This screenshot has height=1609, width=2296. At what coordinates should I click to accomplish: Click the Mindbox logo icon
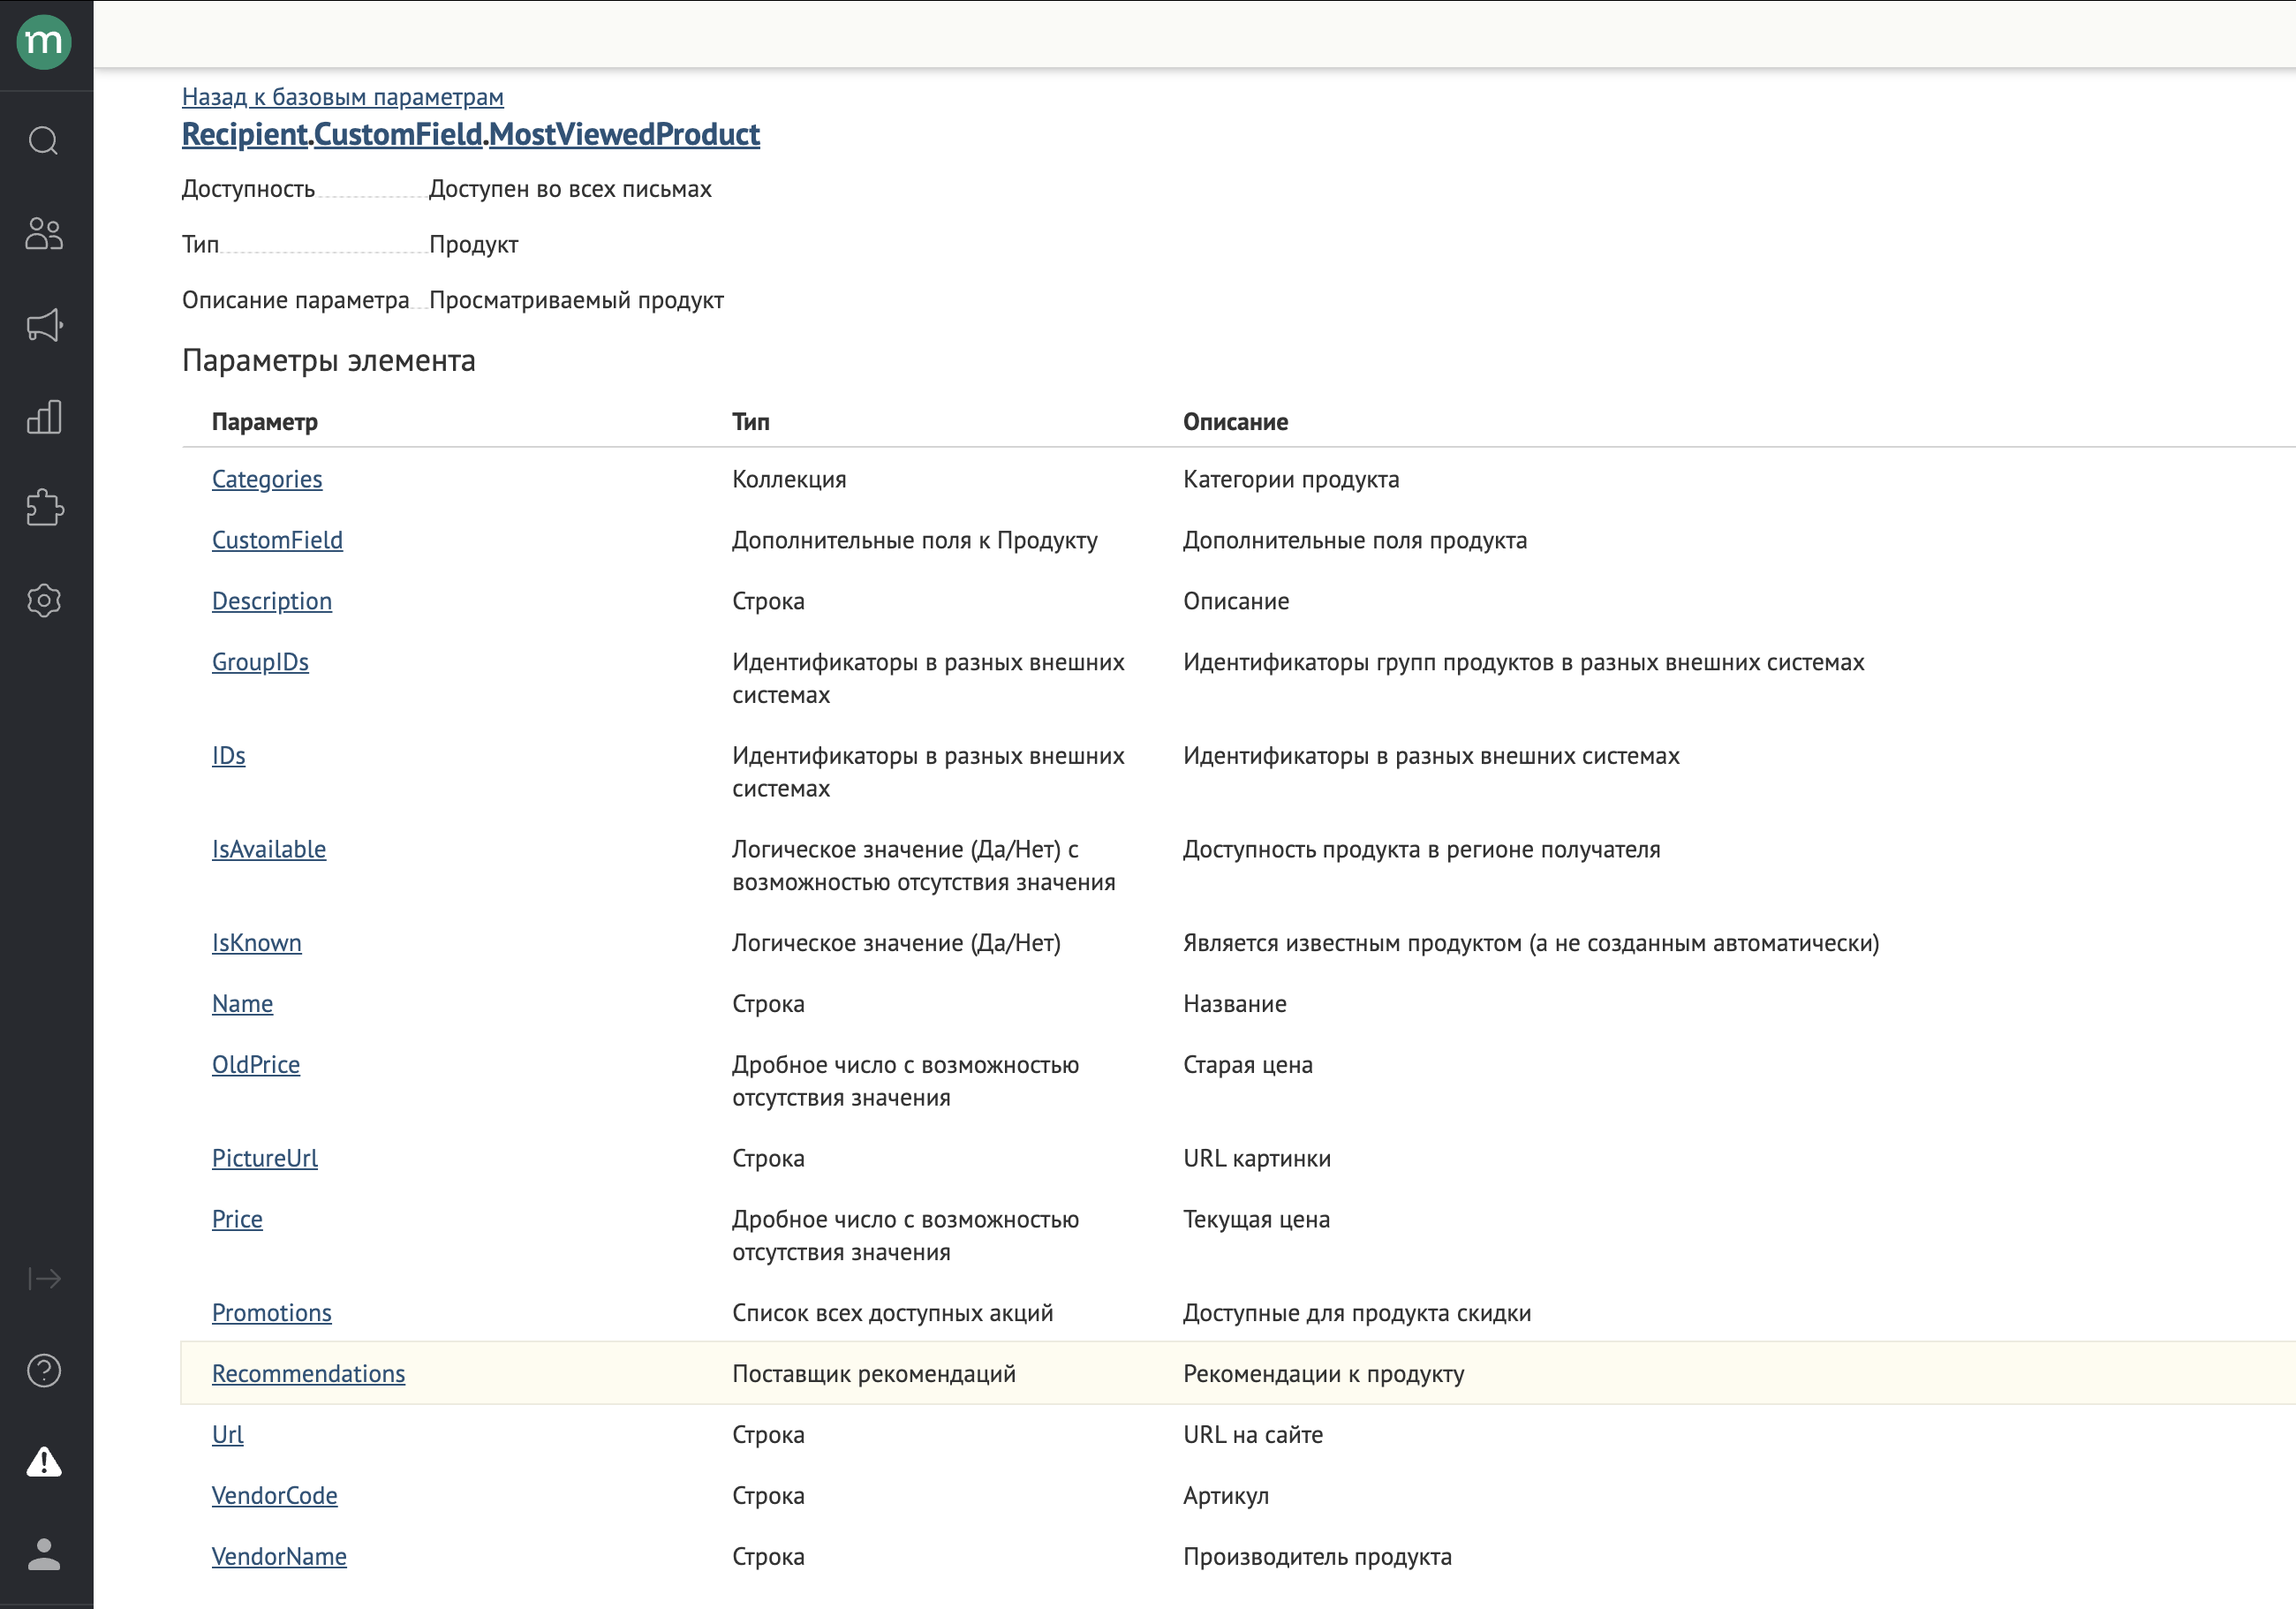click(x=44, y=42)
